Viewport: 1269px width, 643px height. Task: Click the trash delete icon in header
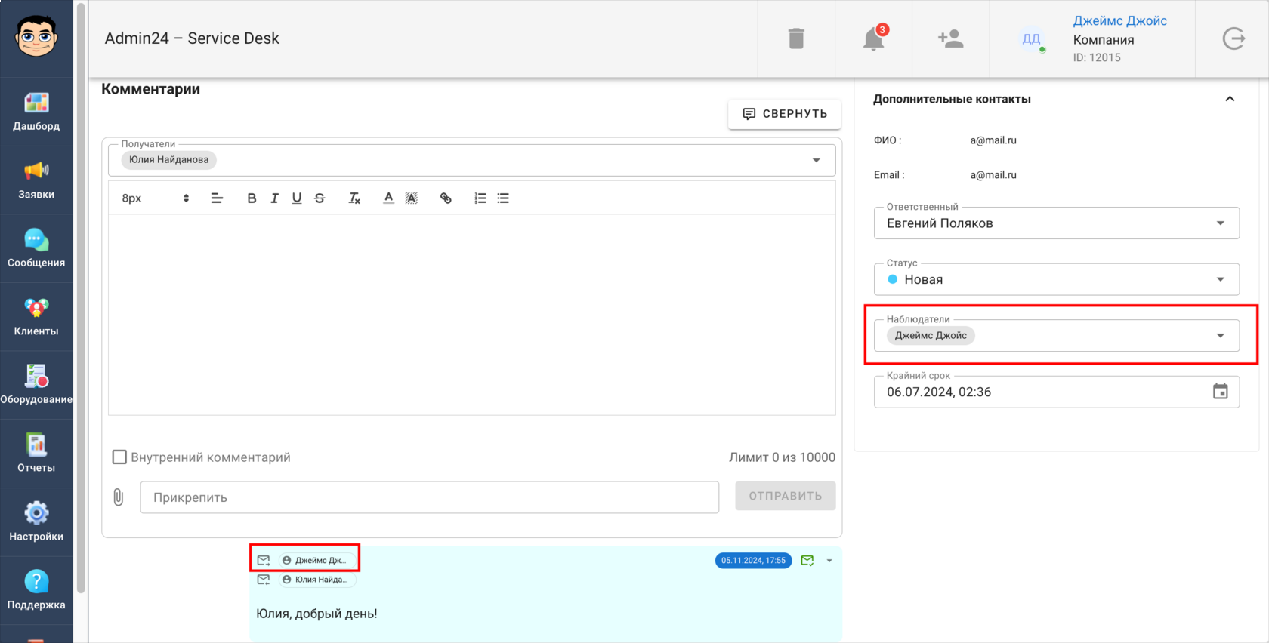pos(796,38)
